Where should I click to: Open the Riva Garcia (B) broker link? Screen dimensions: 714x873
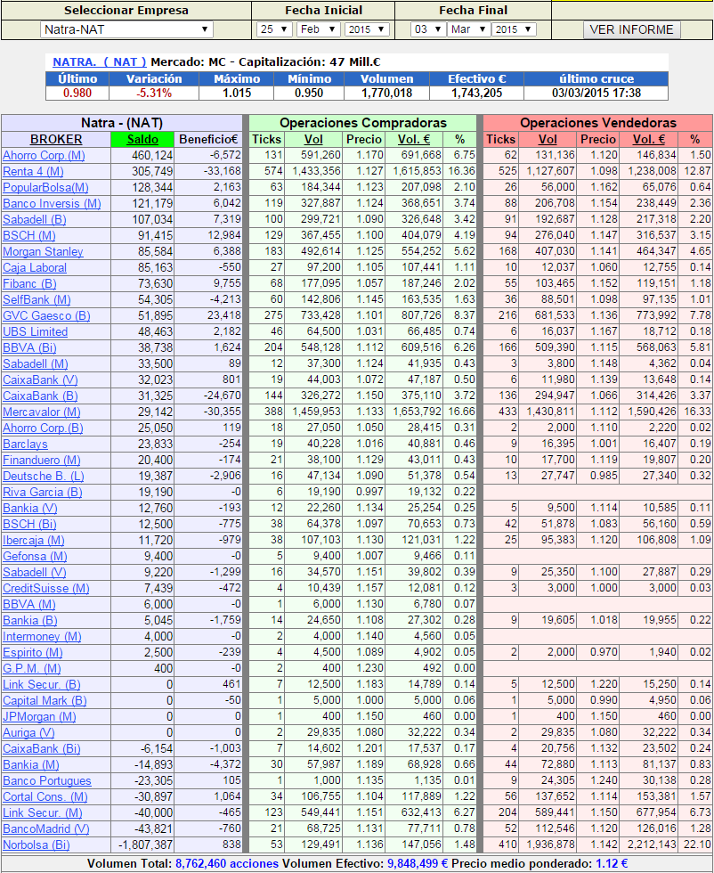pos(43,493)
